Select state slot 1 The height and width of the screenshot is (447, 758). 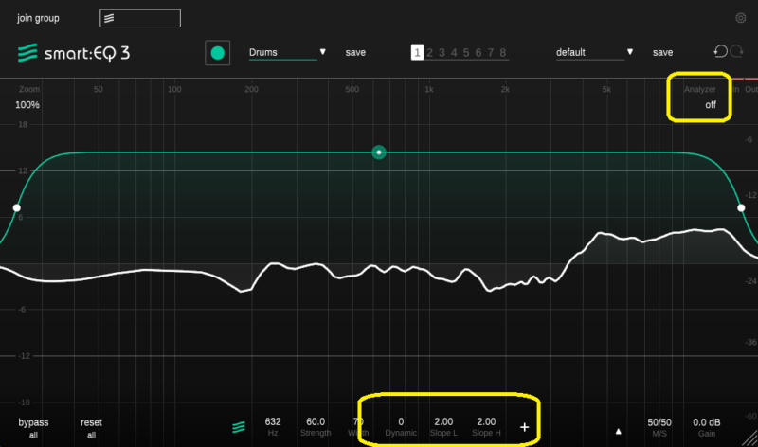[416, 53]
